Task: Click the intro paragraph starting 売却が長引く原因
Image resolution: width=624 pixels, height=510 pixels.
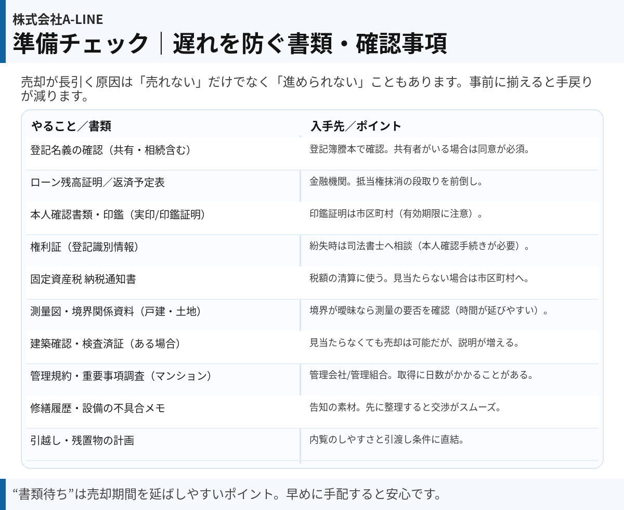Action: coord(306,89)
